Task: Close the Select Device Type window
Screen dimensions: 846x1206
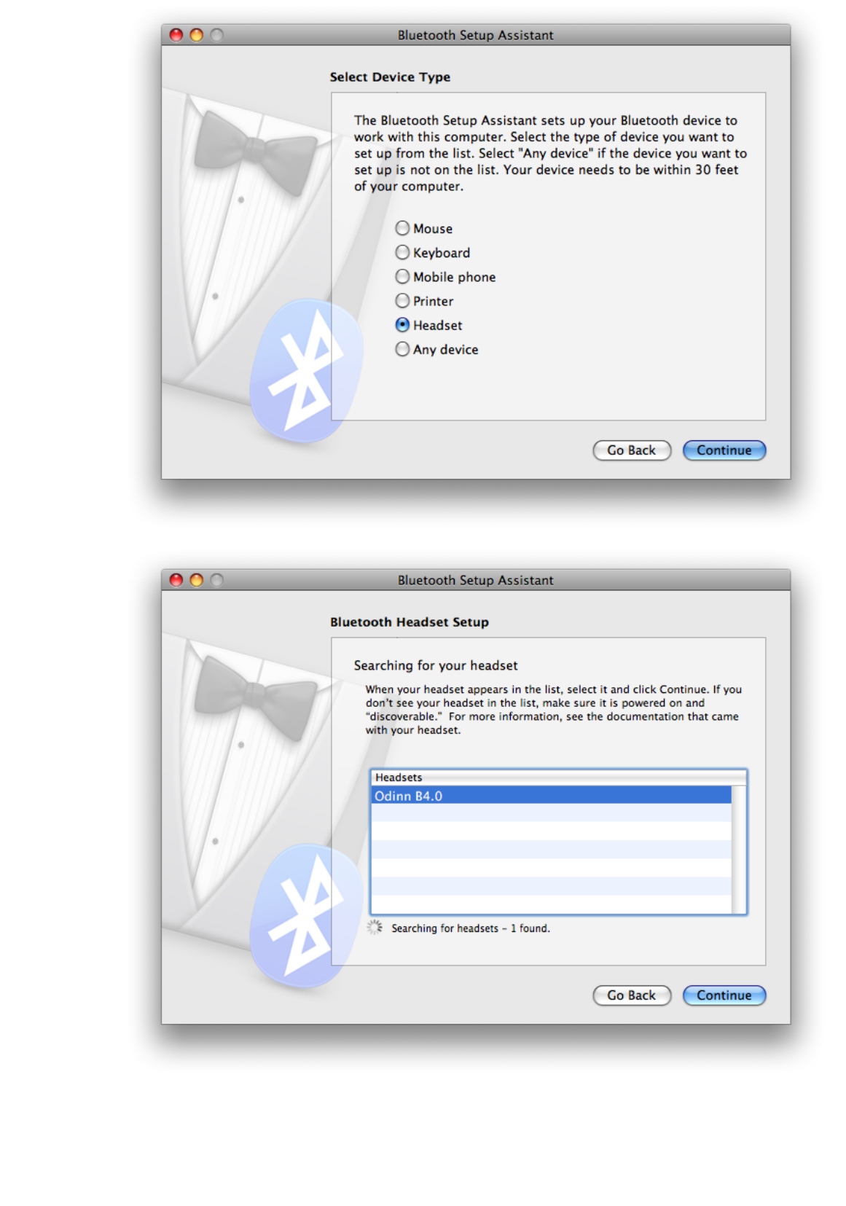Action: 176,35
